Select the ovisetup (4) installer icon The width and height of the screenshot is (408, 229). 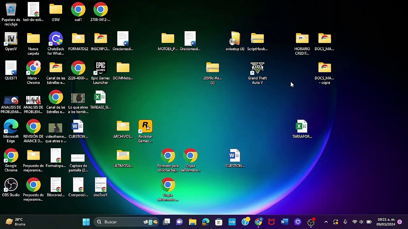click(x=235, y=42)
